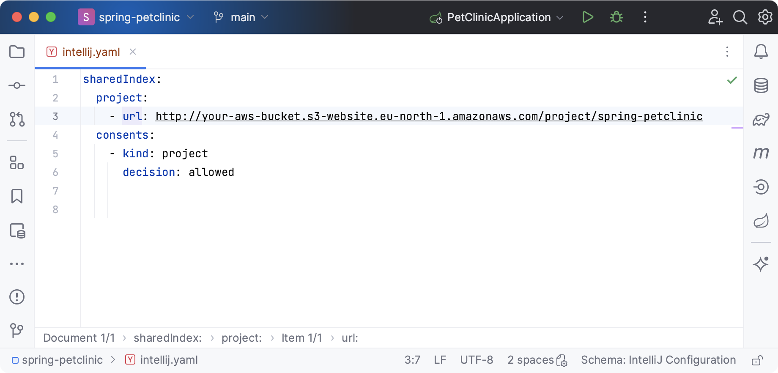778x373 pixels.
Task: Open the Bookmarks tool window
Action: click(x=17, y=196)
